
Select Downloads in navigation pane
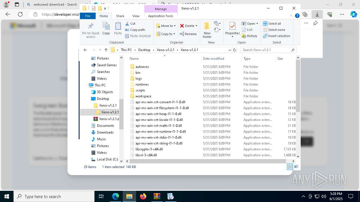pos(105,132)
